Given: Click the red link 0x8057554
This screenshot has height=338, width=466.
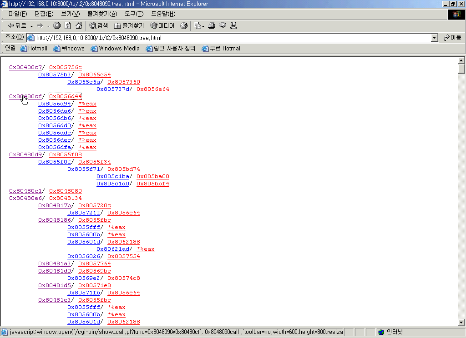Looking at the screenshot, I should click(124, 256).
